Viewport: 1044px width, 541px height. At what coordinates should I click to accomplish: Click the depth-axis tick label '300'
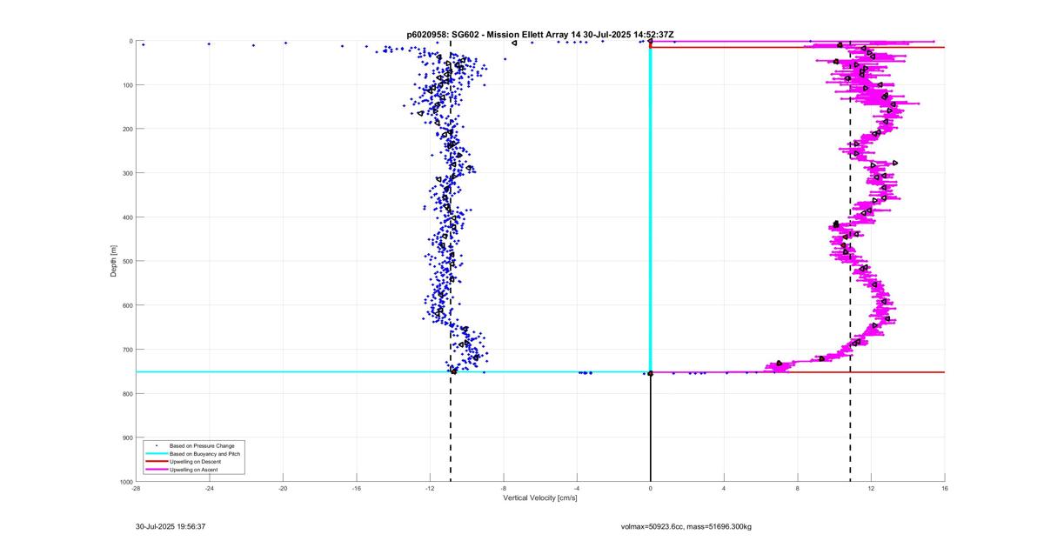[x=127, y=173]
